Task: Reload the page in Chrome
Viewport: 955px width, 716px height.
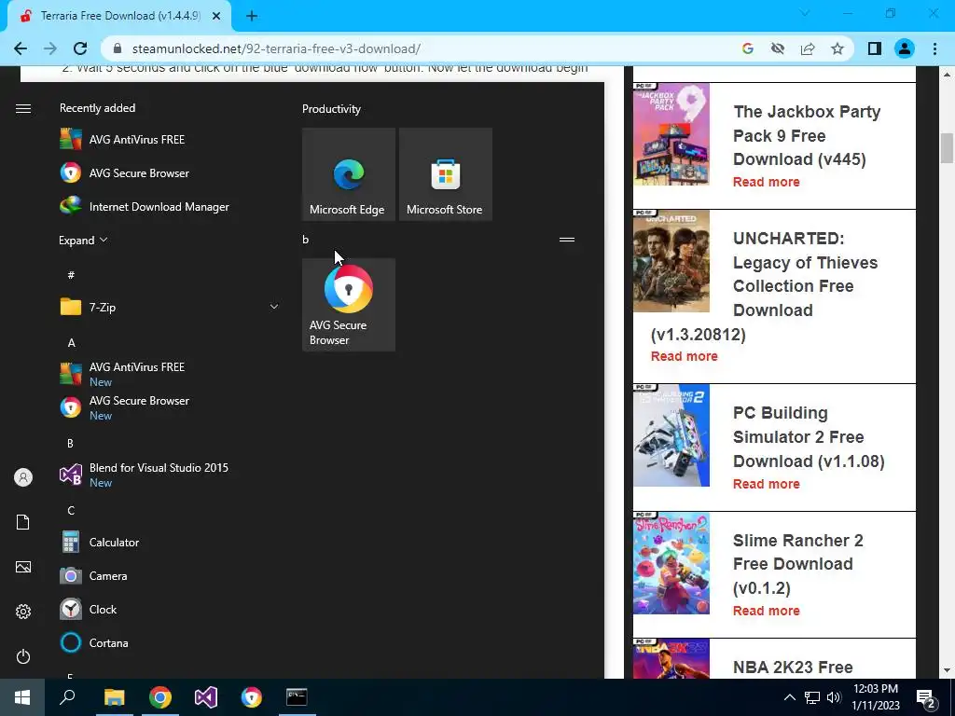Action: click(x=80, y=48)
